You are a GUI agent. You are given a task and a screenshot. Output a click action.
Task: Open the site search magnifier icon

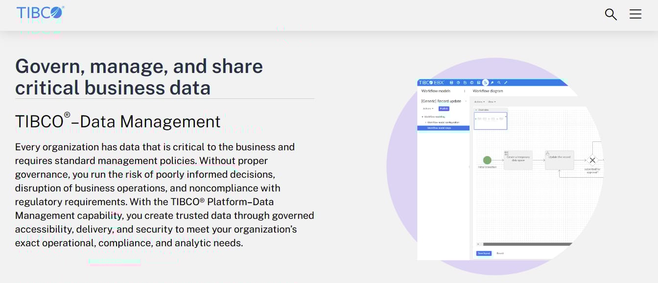pyautogui.click(x=611, y=14)
